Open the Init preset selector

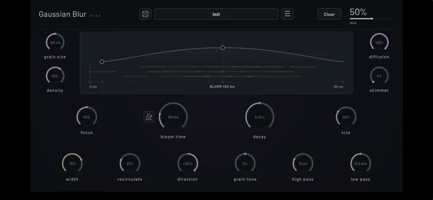pos(216,14)
